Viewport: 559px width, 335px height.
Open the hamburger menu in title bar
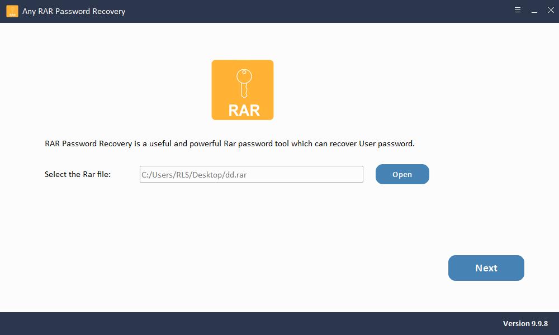(x=518, y=11)
